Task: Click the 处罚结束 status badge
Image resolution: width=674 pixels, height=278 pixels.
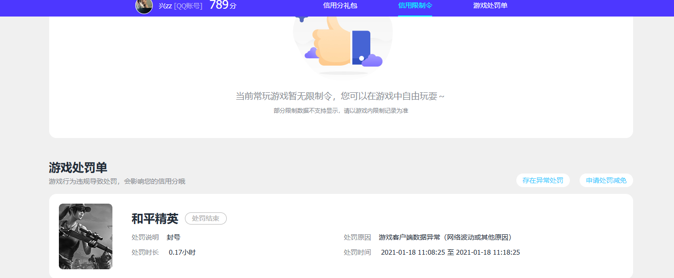Action: (206, 219)
